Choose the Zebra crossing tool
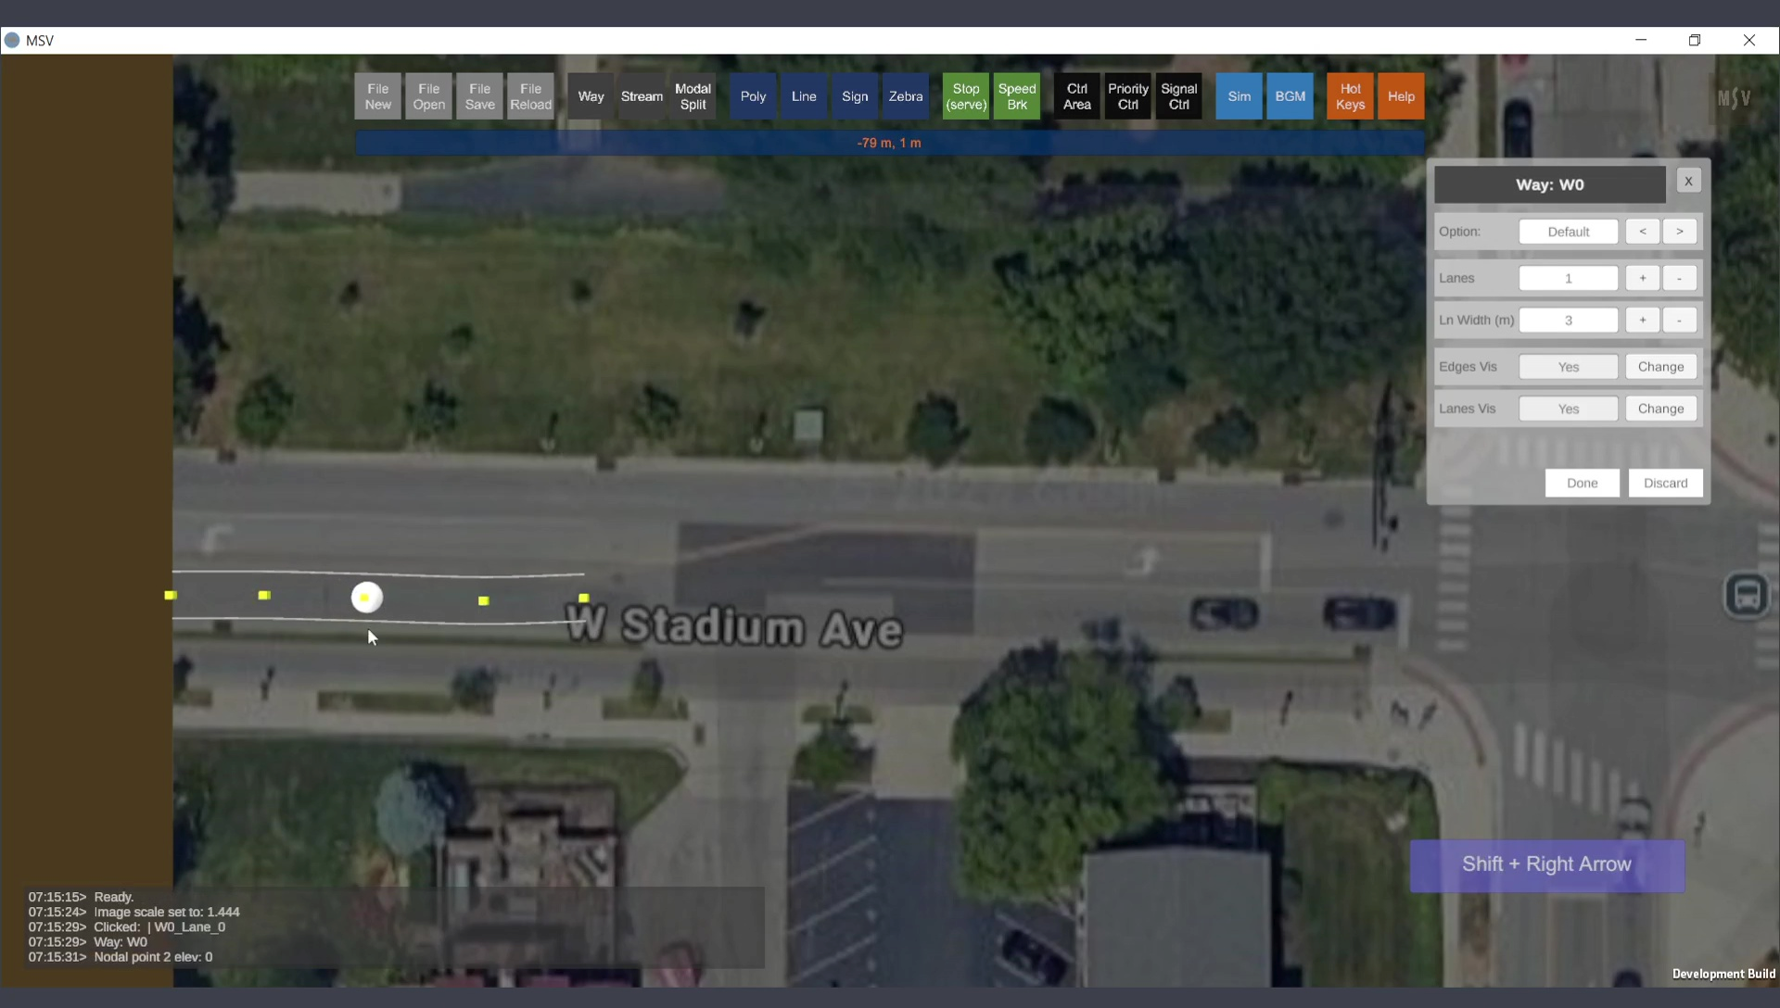 coord(906,96)
